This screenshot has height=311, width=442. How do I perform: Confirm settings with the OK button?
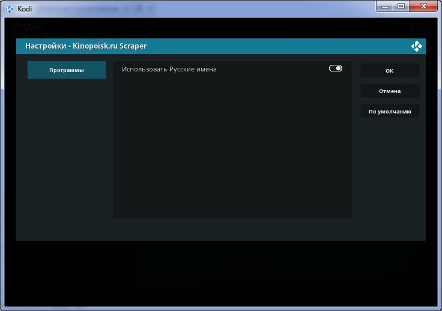tap(390, 71)
